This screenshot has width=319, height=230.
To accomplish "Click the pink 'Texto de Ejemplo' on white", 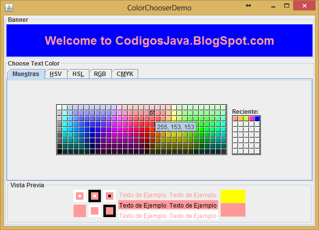I will 168,216.
